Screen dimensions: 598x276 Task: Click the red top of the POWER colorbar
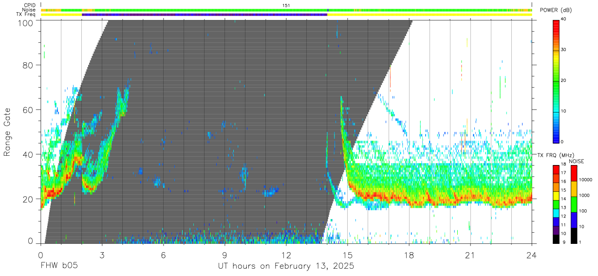(556, 27)
